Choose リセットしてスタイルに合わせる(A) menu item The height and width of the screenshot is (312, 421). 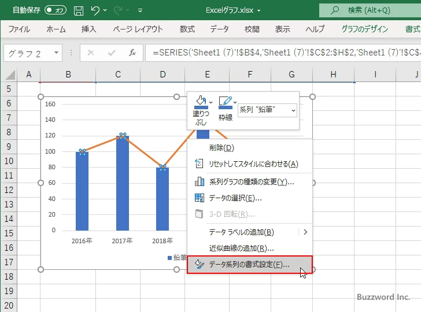point(250,164)
